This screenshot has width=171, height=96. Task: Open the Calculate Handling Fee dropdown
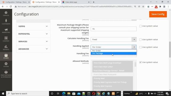[x=114, y=39]
